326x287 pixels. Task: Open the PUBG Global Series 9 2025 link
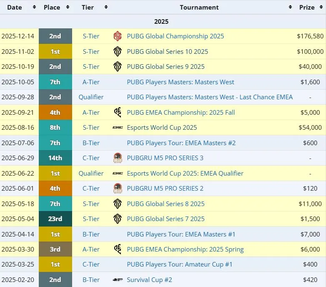166,67
